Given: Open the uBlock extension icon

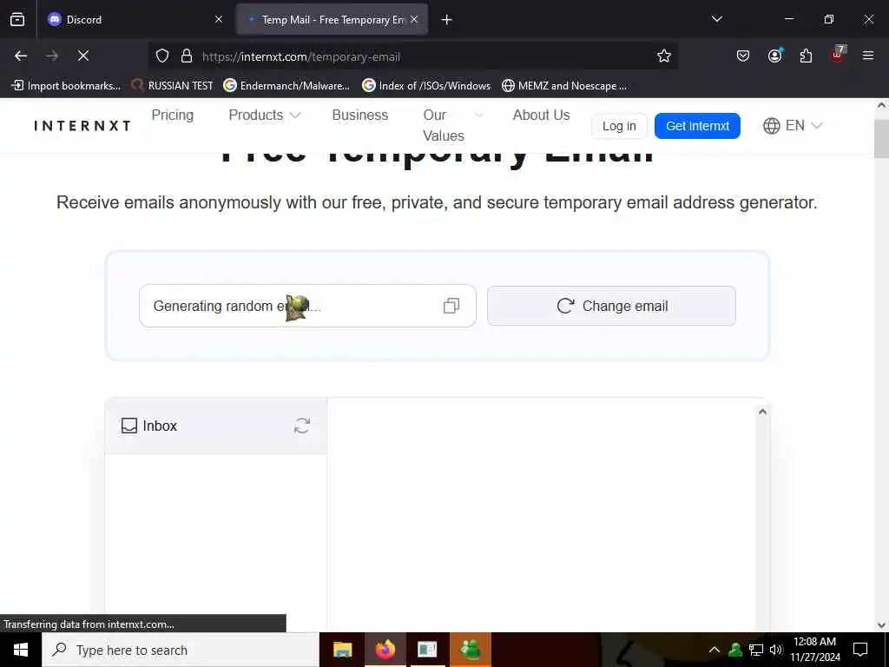Looking at the screenshot, I should click(838, 55).
